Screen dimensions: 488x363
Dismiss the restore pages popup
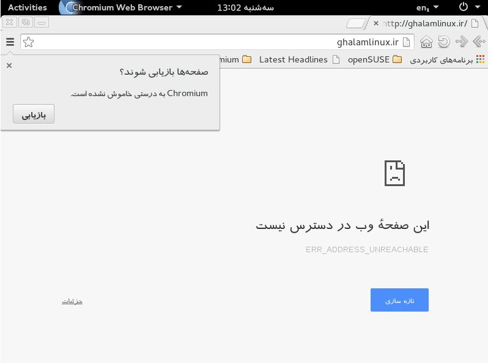(9, 65)
